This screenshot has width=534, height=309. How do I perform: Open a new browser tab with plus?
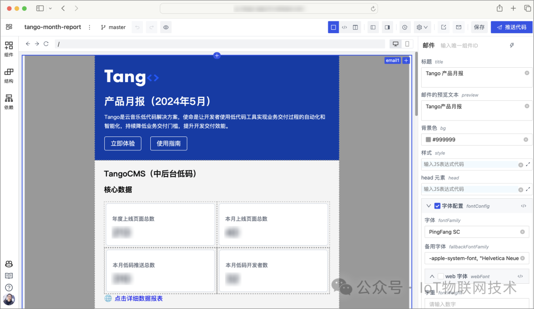pos(513,8)
